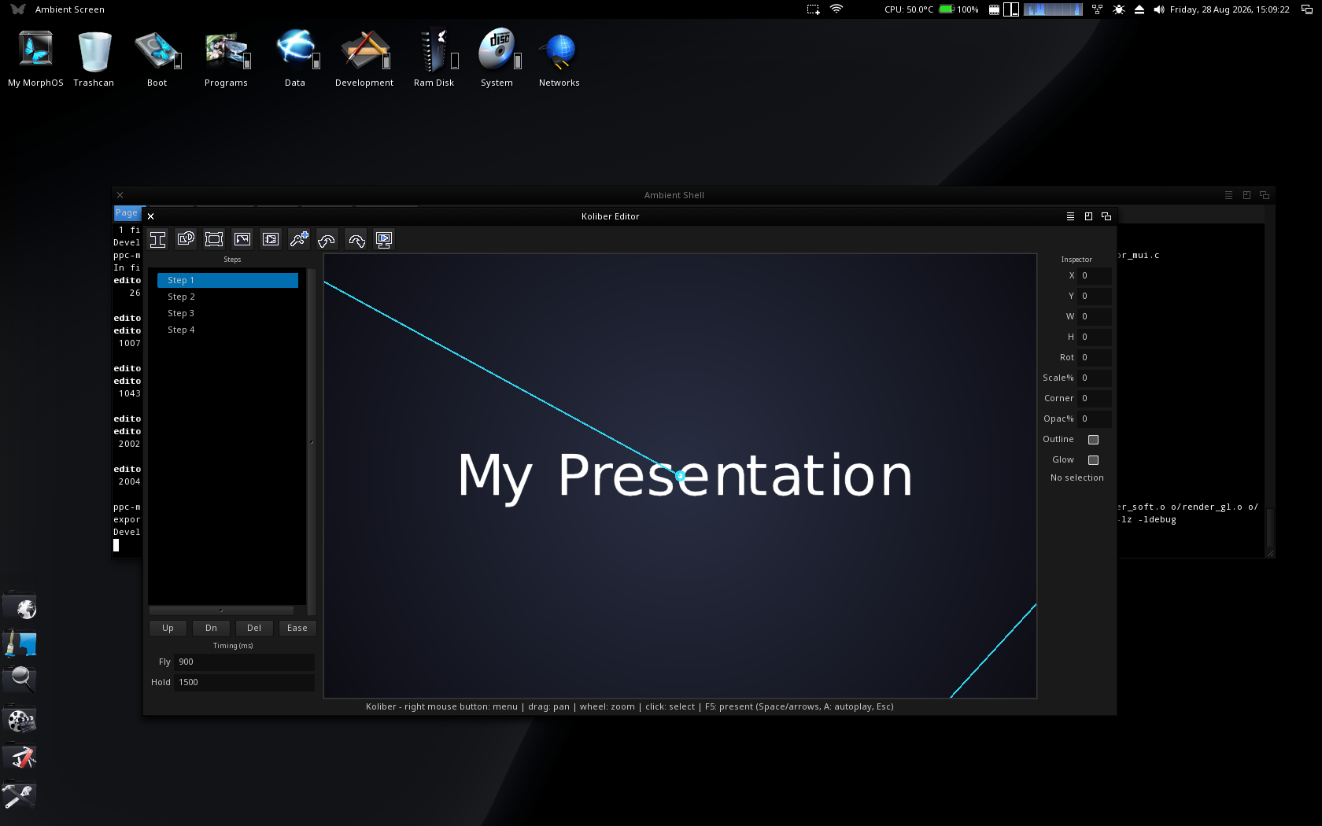Select the Image tool in Koliber toolbar
The width and height of the screenshot is (1322, 826).
point(242,239)
